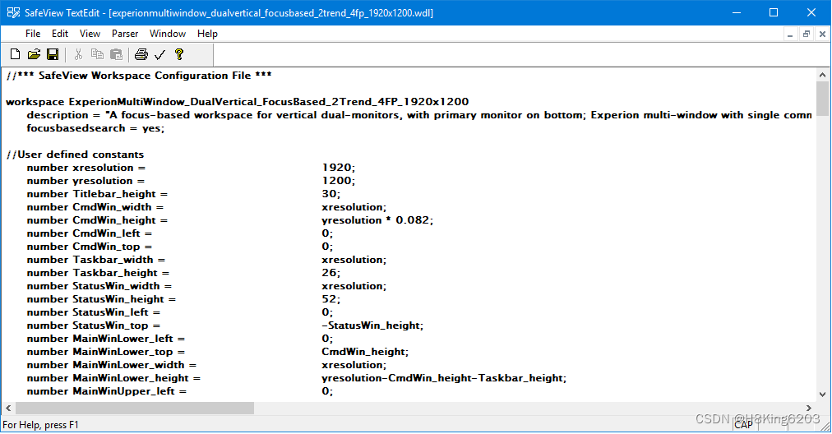Restore down the inner document window

pyautogui.click(x=806, y=34)
